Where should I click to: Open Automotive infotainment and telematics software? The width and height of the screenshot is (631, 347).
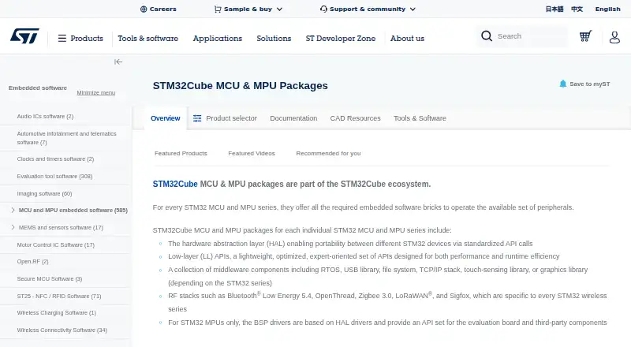(x=66, y=138)
